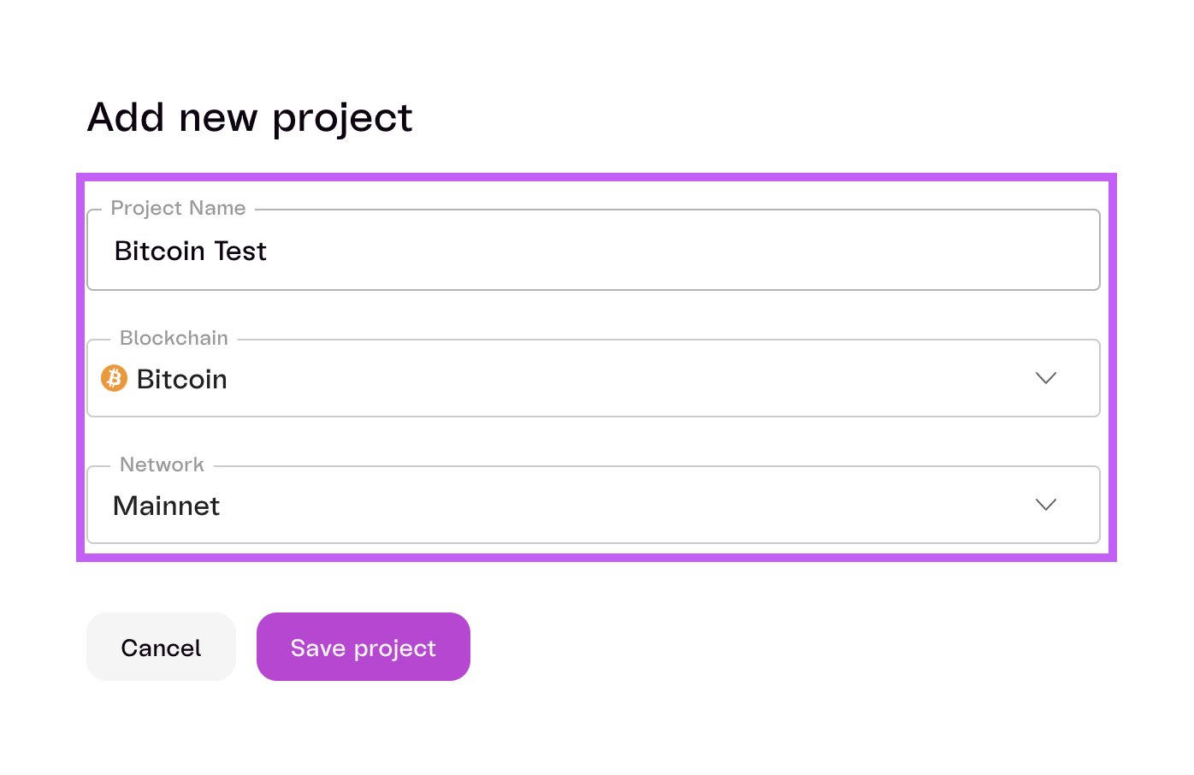The height and width of the screenshot is (775, 1194).
Task: Click the word 'project' in the heading
Action: tap(342, 119)
